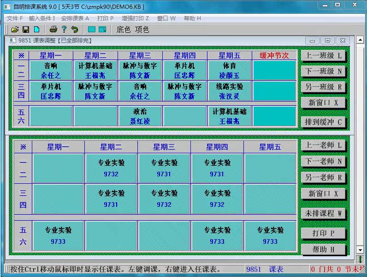Viewport: 367px width, 277px height.
Task: Click the ※ corner cell of class timetable
Action: 21,55
